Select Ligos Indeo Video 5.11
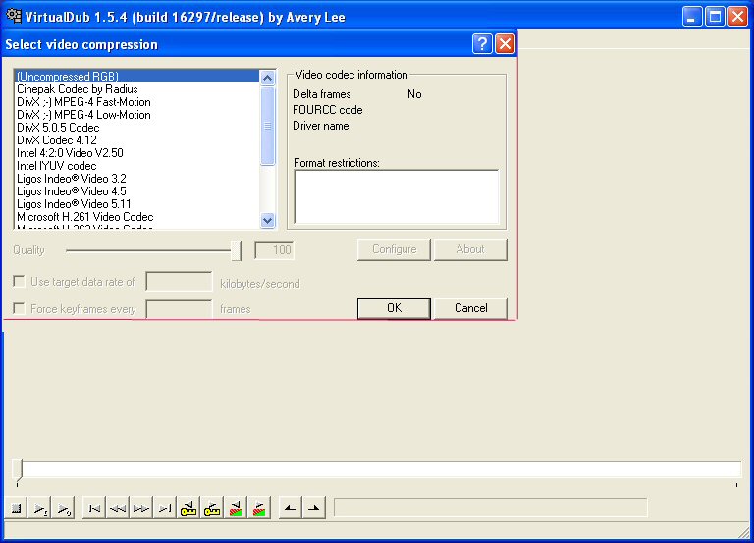Viewport: 754px width, 543px height. [x=137, y=204]
